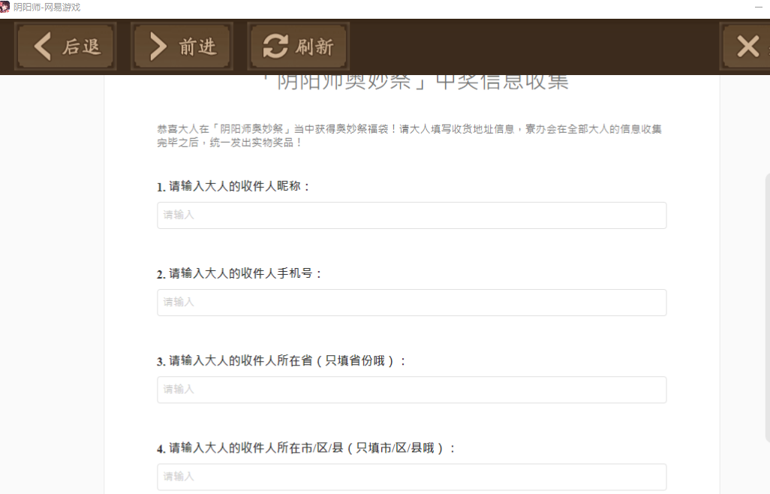
Task: Focus the 收件人手机号 input field
Action: [411, 303]
